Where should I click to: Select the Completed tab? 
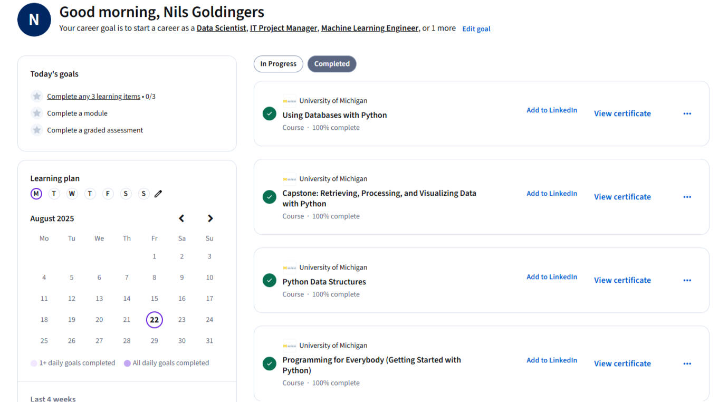(332, 64)
